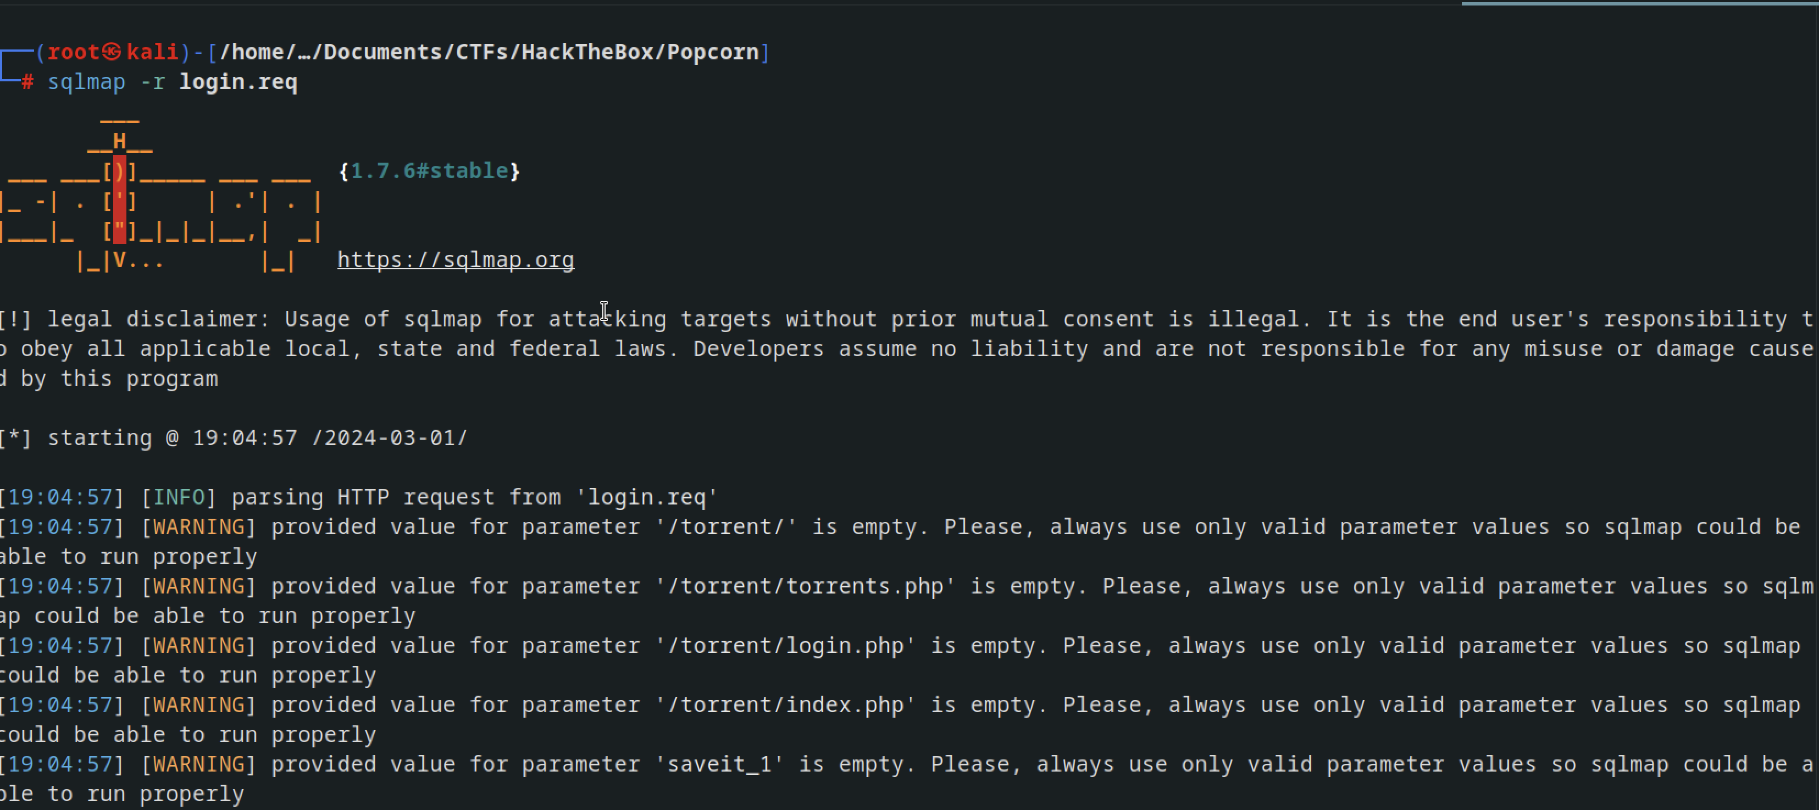Click the red highlighted column of sqlmap logo

click(x=119, y=201)
